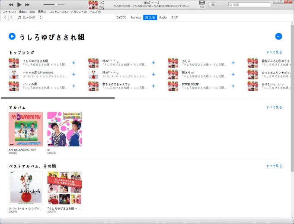This screenshot has width=294, height=224.
Task: Adjust the volume slider knob
Action: (56, 5)
